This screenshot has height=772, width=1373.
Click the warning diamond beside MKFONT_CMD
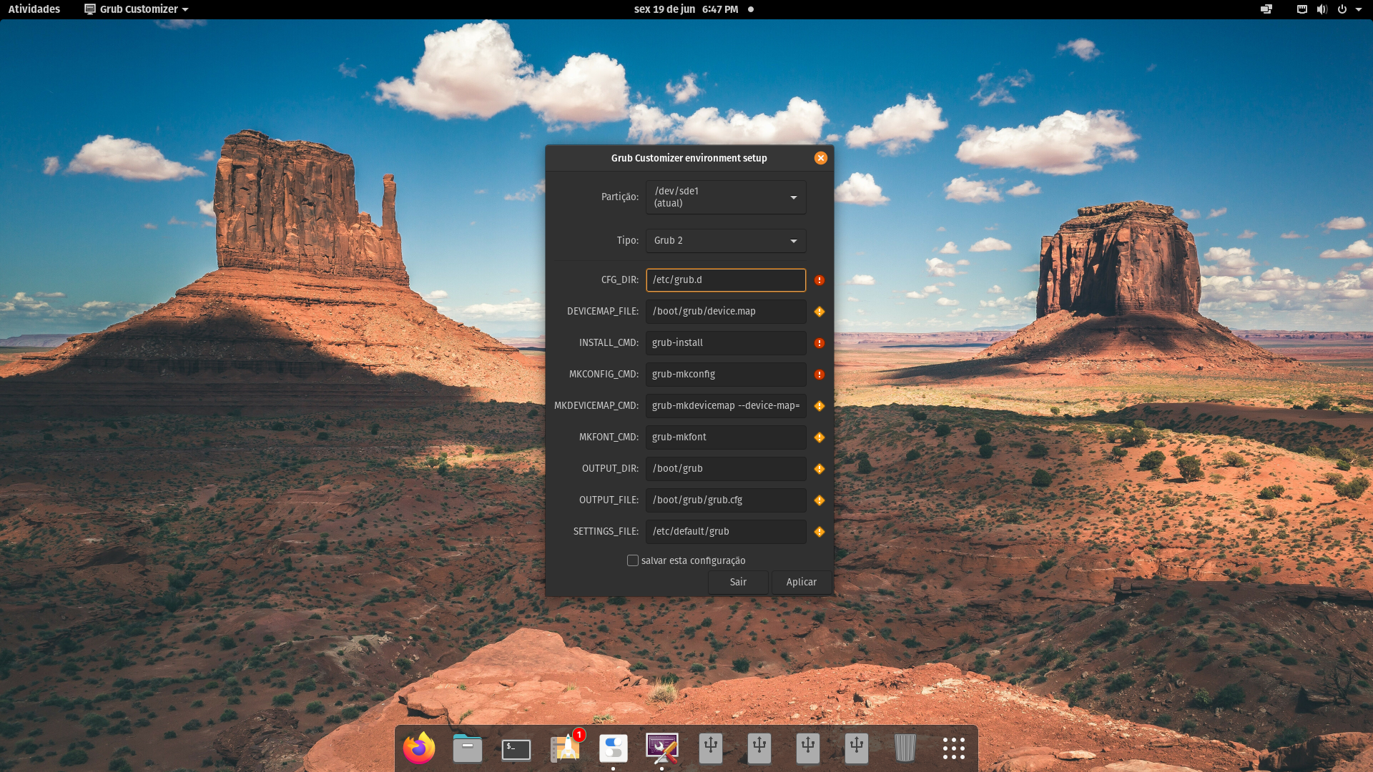[820, 437]
